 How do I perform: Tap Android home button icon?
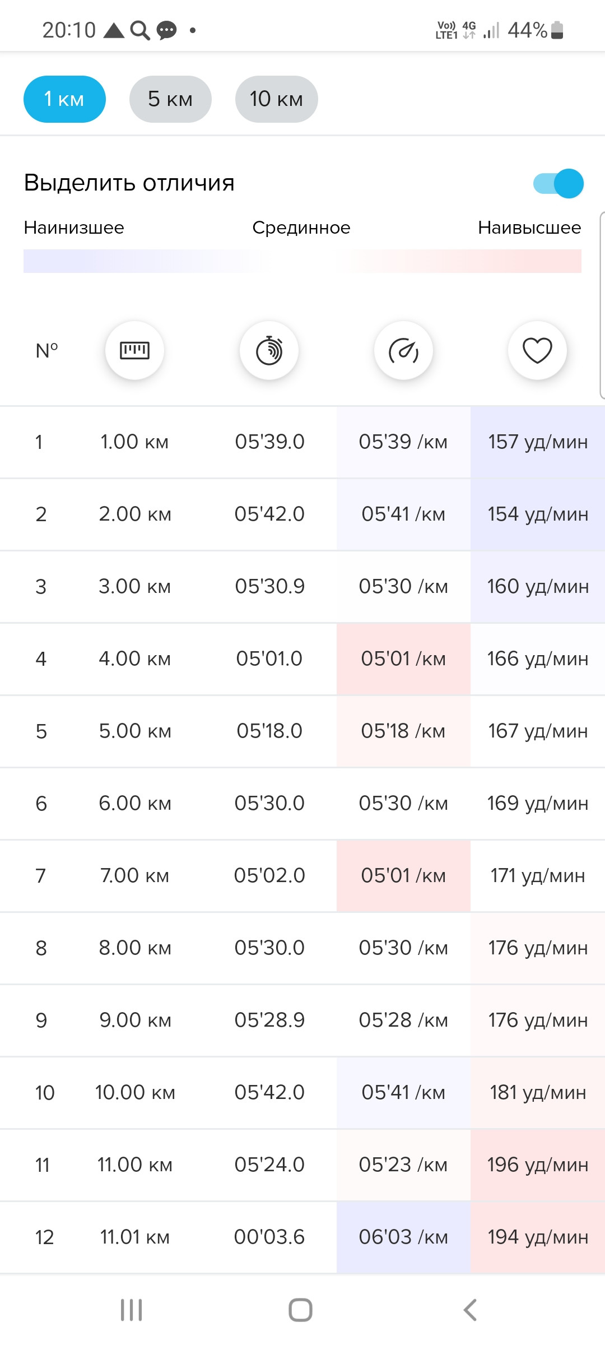300,1310
